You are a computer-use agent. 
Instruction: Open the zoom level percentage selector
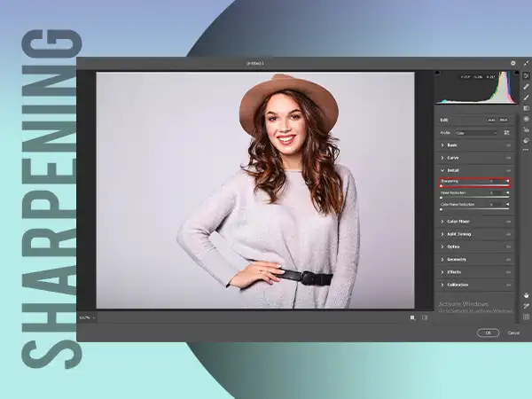pyautogui.click(x=87, y=317)
